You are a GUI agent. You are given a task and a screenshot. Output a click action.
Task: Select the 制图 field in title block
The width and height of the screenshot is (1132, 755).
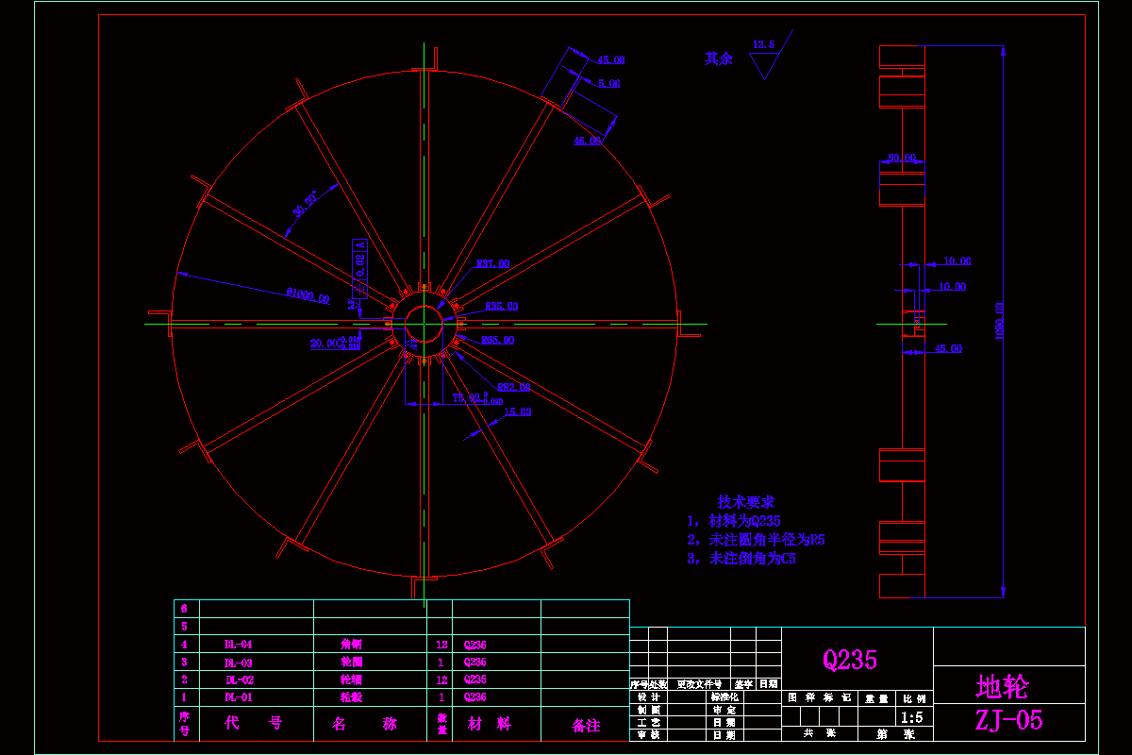648,709
